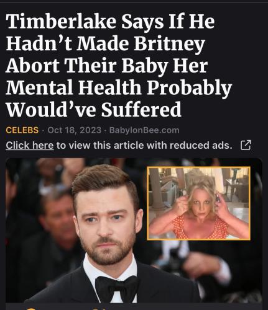The height and width of the screenshot is (310, 268).
Task: Select the BabylonBee.com source text
Action: [144, 130]
